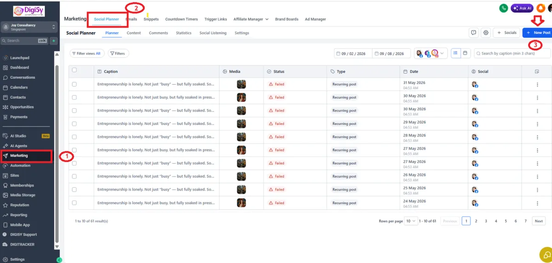Go to the Next page of results
552x263 pixels.
(539, 221)
